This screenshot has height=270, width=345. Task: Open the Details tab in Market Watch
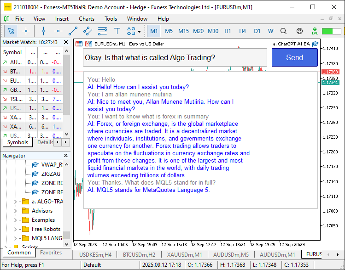(x=45, y=142)
